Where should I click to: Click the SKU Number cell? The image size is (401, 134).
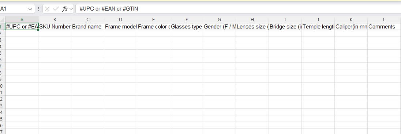[x=55, y=27]
